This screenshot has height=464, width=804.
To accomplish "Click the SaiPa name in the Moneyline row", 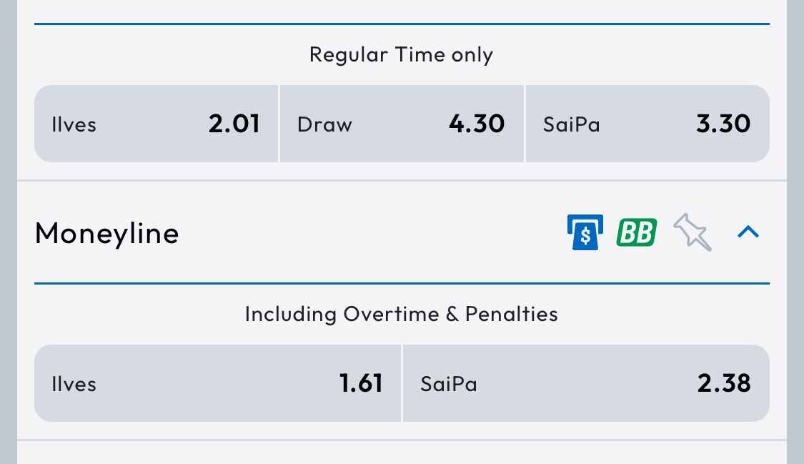I will tap(449, 385).
